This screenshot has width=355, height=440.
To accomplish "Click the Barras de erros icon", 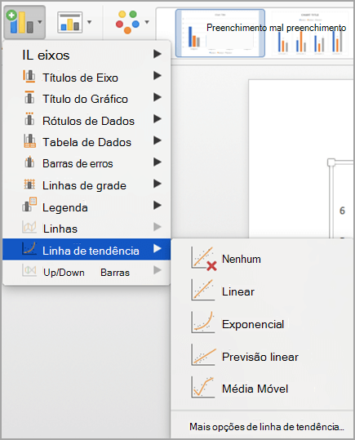I will [x=29, y=162].
